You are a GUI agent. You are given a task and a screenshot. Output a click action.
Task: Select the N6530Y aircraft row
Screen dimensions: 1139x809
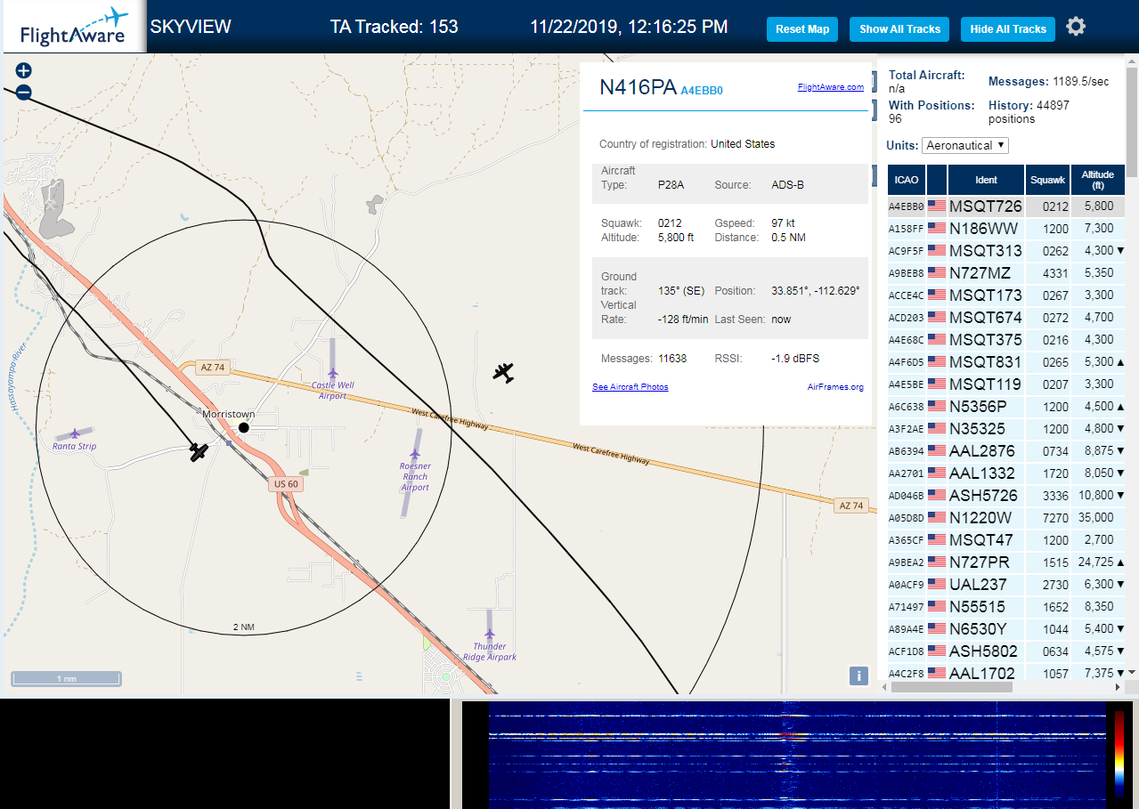coord(1006,628)
